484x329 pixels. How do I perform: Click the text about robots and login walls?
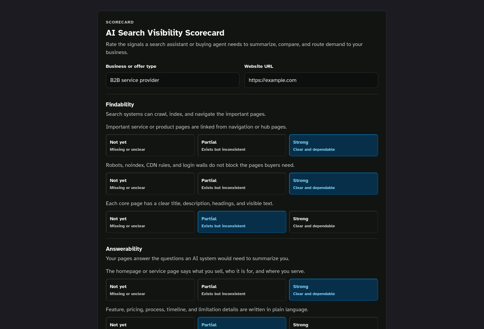200,165
